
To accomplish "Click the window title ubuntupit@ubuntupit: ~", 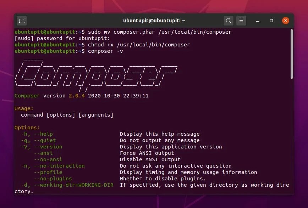I will click(154, 21).
